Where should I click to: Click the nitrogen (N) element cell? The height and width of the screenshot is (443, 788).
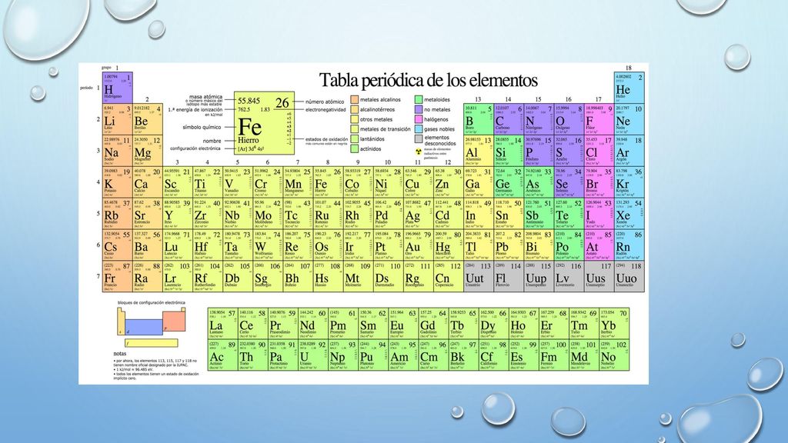tap(539, 119)
